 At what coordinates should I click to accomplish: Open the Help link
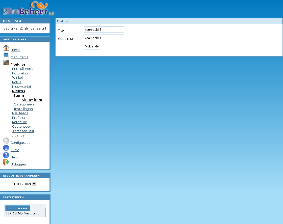click(x=14, y=157)
